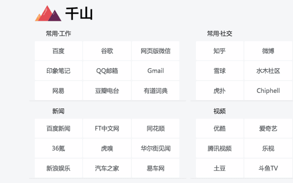Click the 千山 mountain logo icon
Screen dimensions: 293x183
point(48,14)
